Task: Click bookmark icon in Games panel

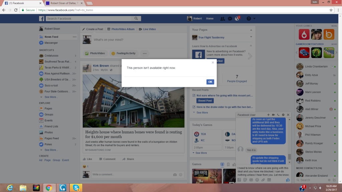Action: coord(228,165)
